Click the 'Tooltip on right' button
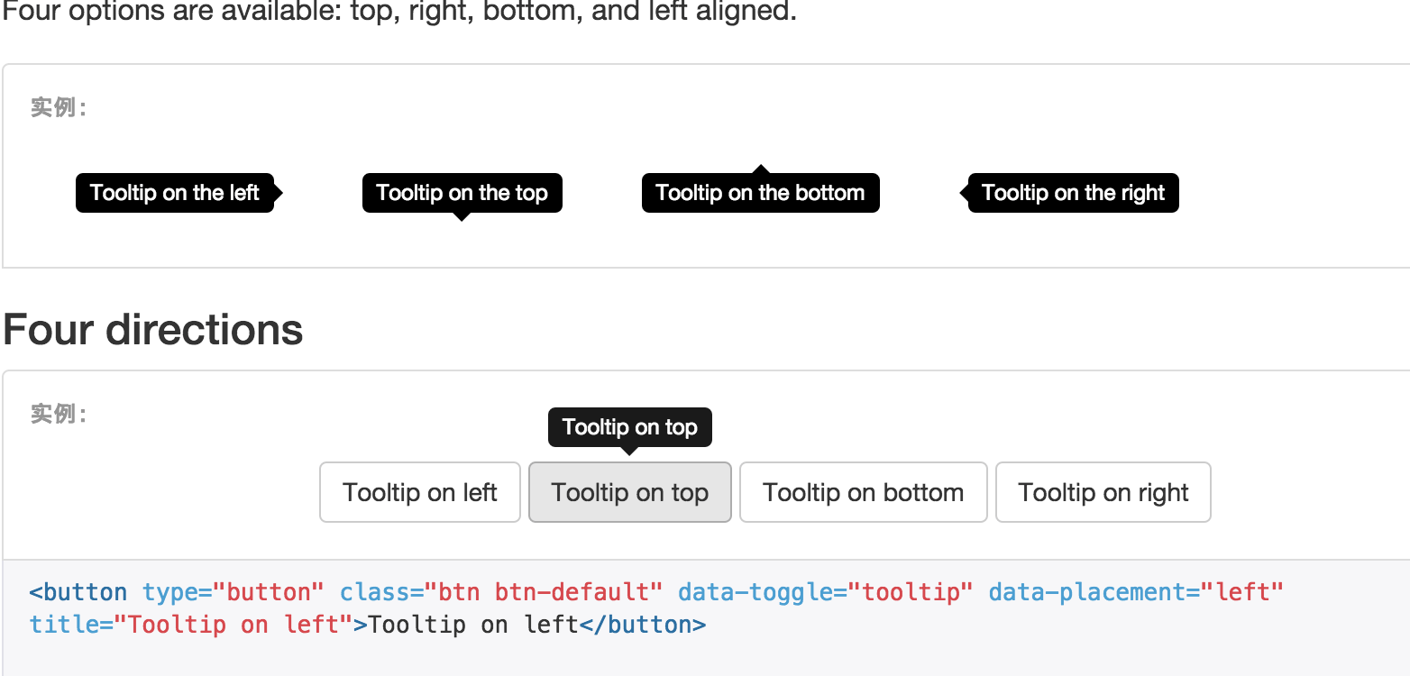 tap(1103, 492)
